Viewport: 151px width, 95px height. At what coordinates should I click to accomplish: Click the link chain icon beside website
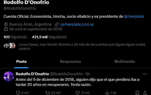(x=57, y=24)
